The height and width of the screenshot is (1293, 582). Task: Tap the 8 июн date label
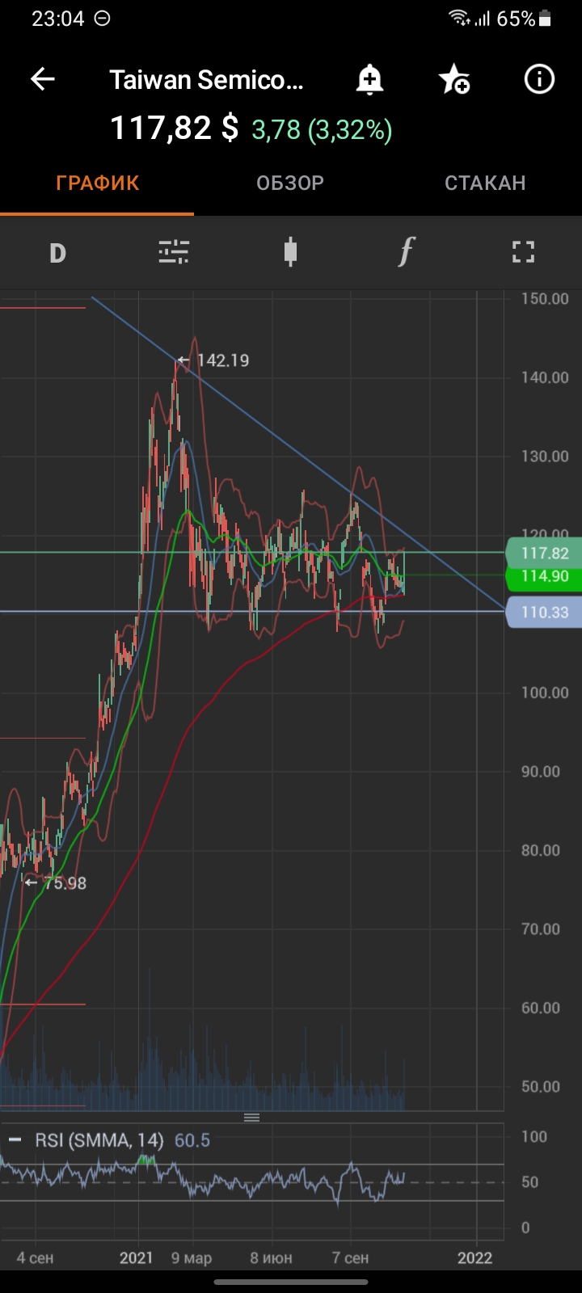click(271, 1258)
